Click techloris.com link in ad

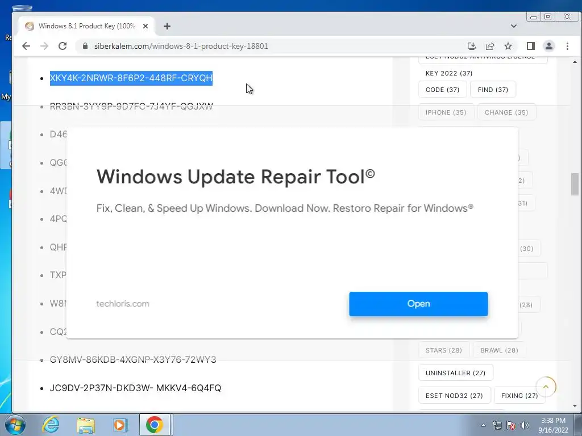click(x=123, y=304)
